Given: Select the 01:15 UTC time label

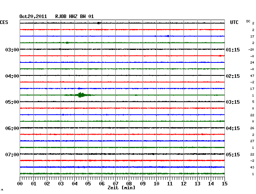Looking at the screenshot, I should point(233,49).
